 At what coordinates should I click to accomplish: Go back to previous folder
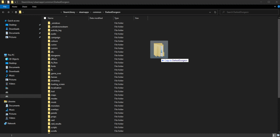pyautogui.click(x=3, y=12)
